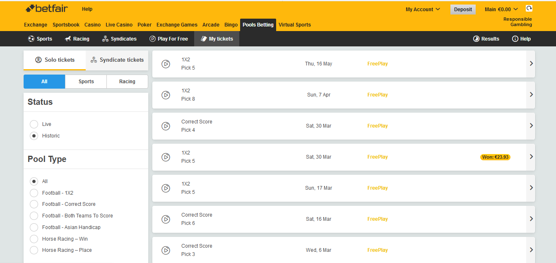
Task: Click the Racing horse icon
Action: point(68,39)
